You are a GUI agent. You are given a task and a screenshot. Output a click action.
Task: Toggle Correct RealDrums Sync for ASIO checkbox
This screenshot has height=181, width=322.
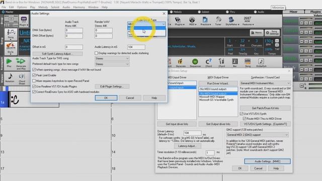pyautogui.click(x=34, y=92)
